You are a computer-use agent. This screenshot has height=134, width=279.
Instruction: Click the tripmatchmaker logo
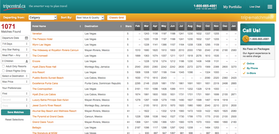tap(257, 17)
